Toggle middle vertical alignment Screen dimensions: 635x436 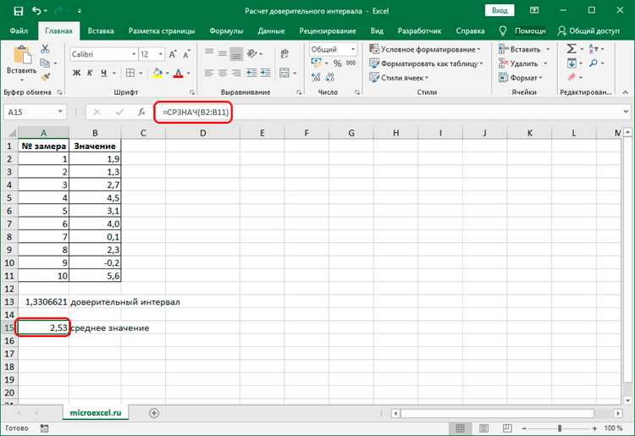(223, 53)
